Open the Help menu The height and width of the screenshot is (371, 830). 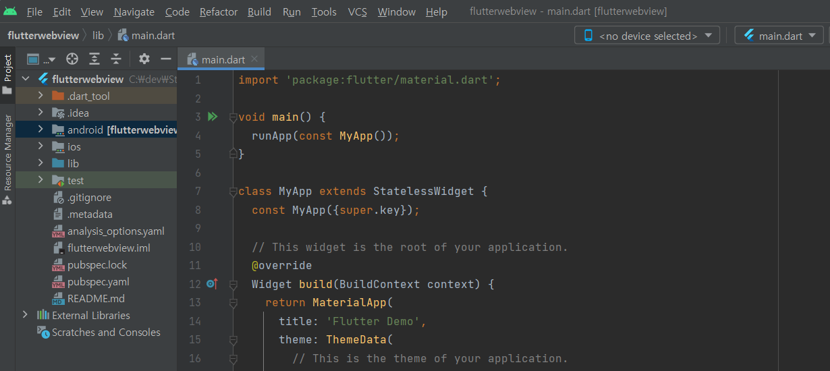(x=437, y=12)
